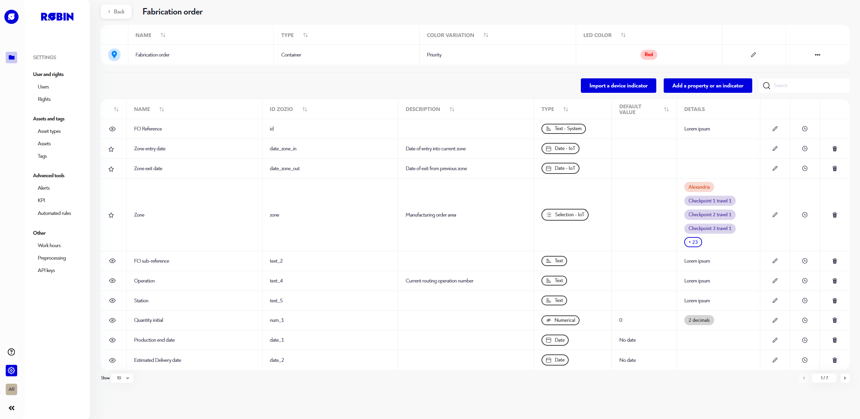Open the folder icon in left rail

pos(11,58)
